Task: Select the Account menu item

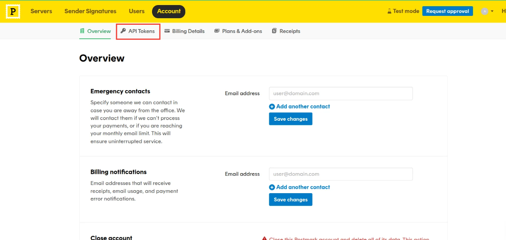Action: pyautogui.click(x=169, y=11)
